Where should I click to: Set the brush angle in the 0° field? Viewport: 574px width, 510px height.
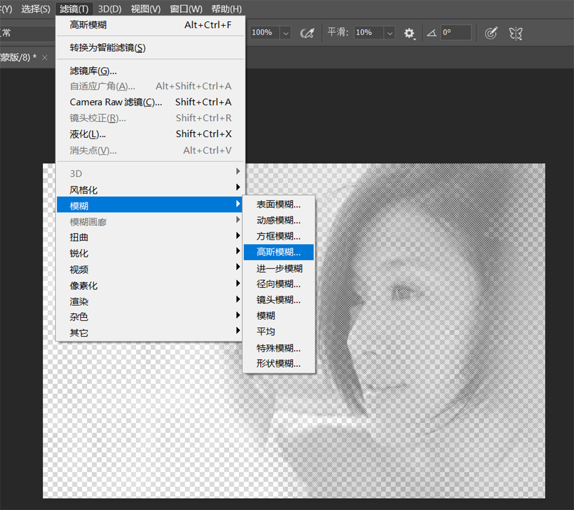pos(456,33)
